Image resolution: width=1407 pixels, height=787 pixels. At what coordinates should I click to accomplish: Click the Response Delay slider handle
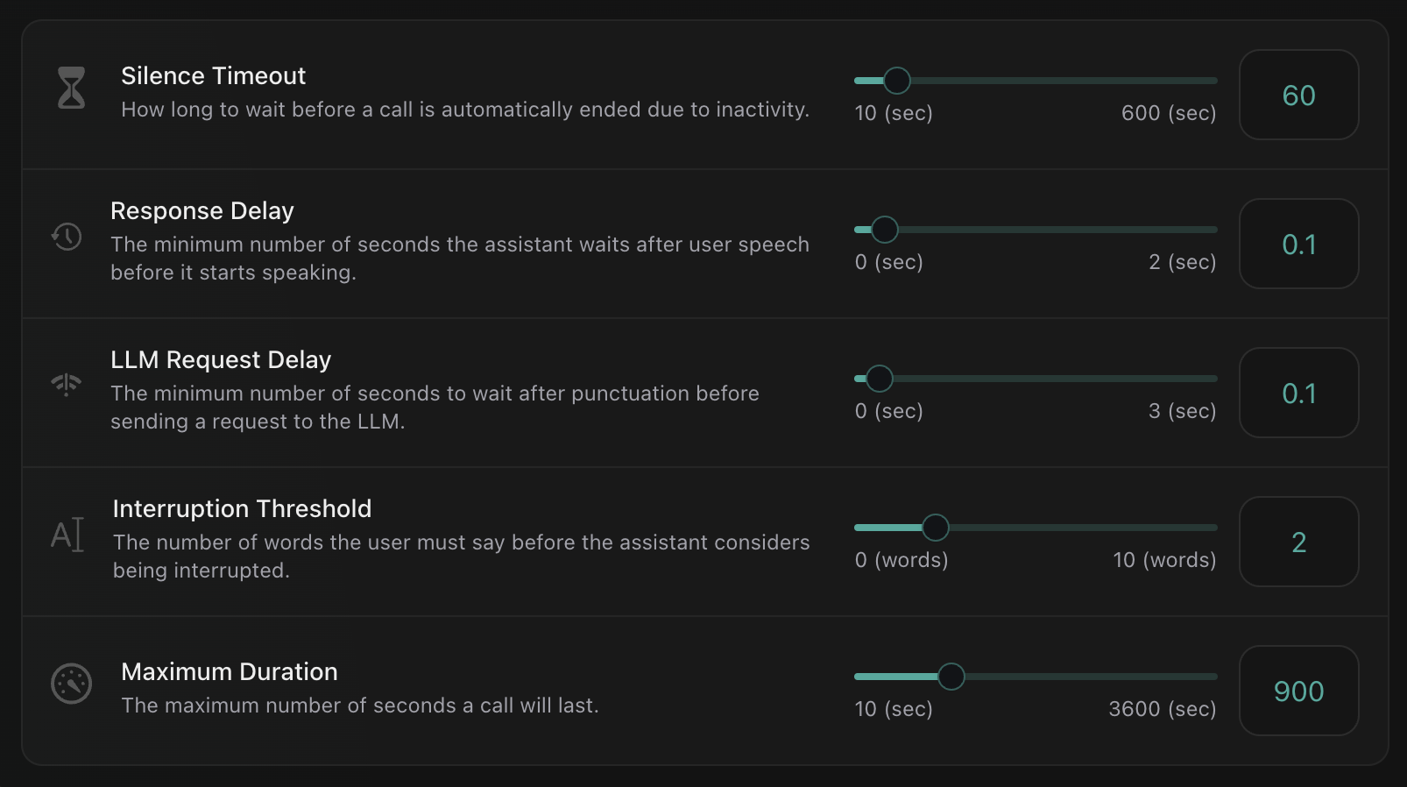point(885,230)
